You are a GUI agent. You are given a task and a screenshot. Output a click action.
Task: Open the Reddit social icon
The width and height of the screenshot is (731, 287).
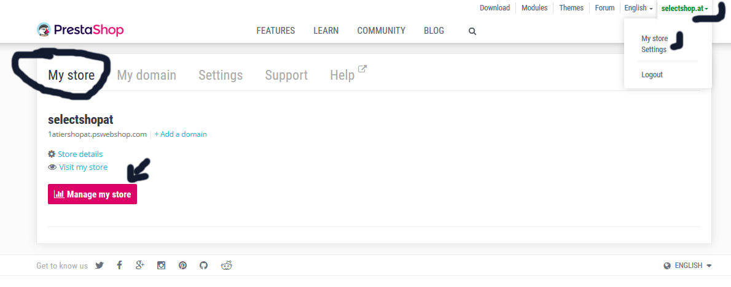click(227, 266)
